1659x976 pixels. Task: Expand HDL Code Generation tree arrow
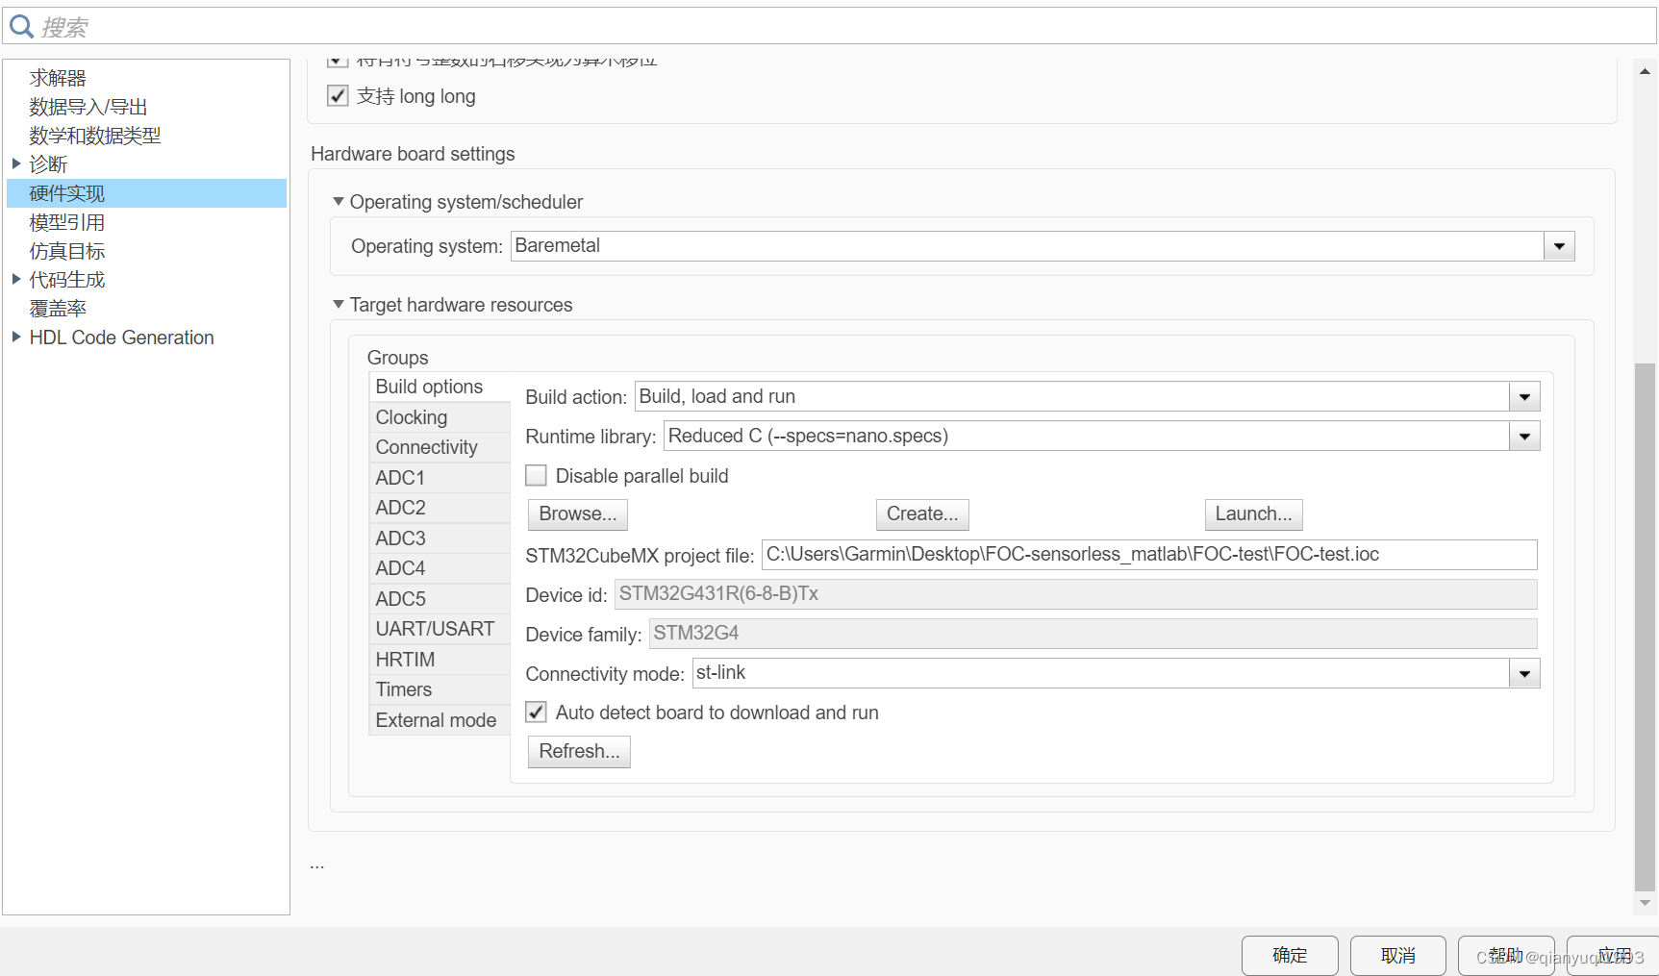(16, 337)
